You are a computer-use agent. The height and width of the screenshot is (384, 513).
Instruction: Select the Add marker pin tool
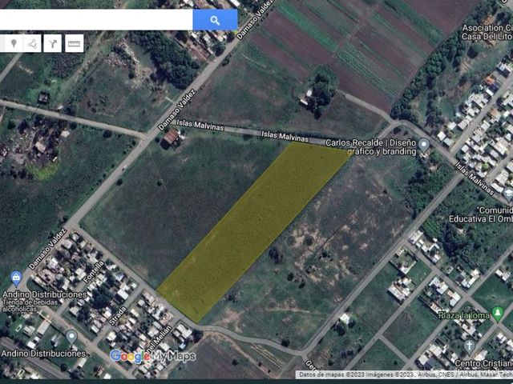(14, 43)
